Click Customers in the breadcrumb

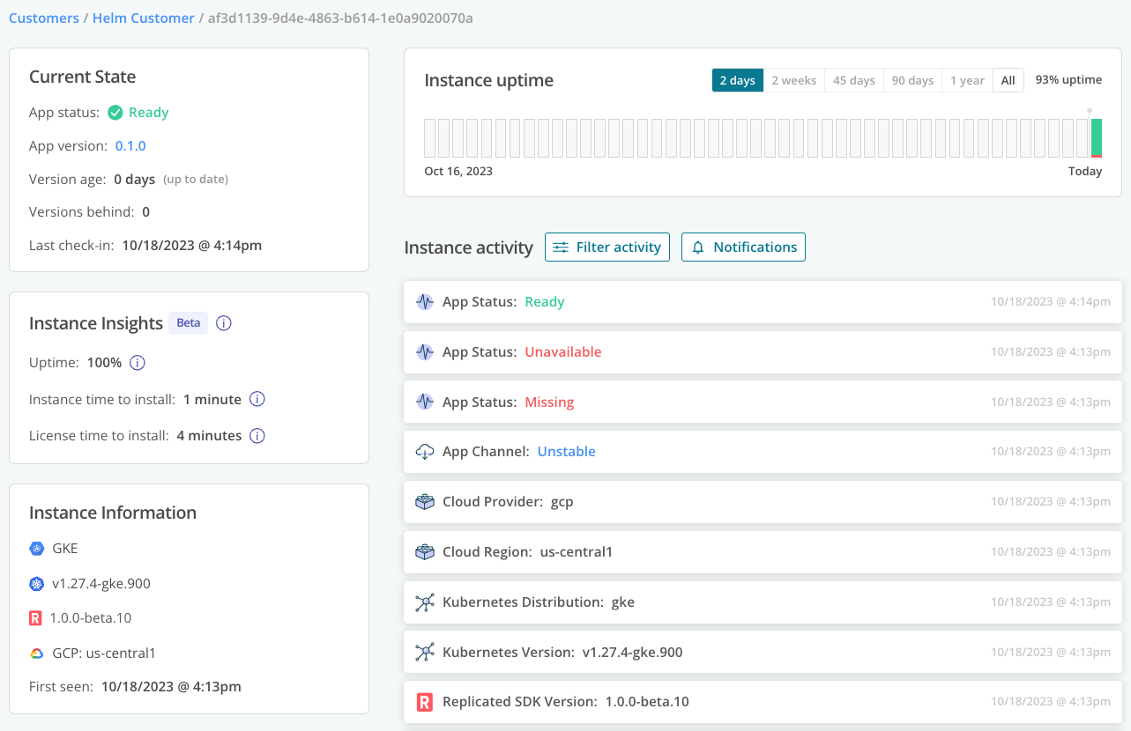[x=43, y=18]
